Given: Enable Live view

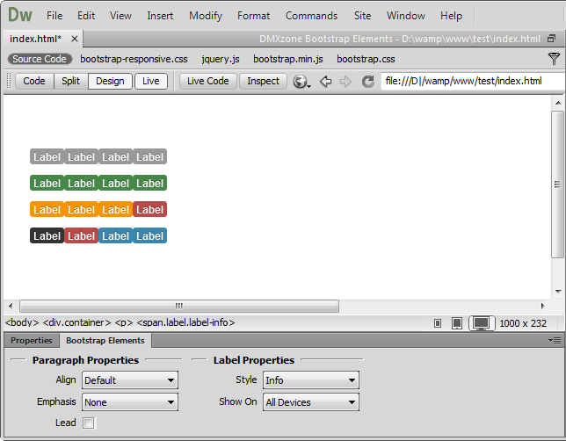Looking at the screenshot, I should pos(151,81).
